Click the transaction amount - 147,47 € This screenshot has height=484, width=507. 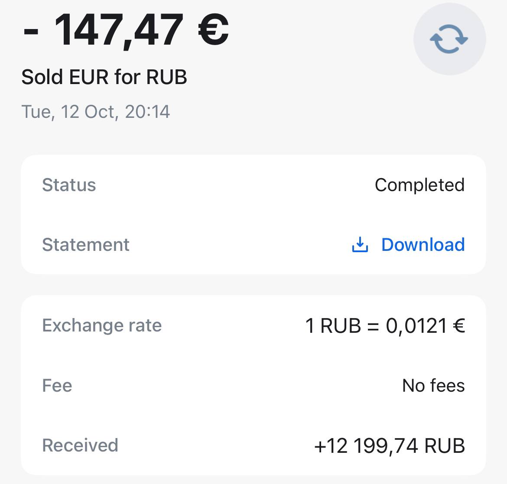coord(126,30)
